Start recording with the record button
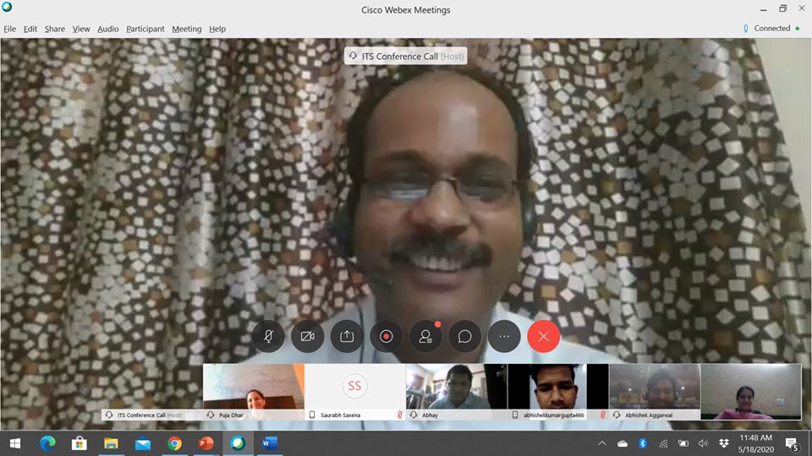This screenshot has width=812, height=456. [x=387, y=337]
